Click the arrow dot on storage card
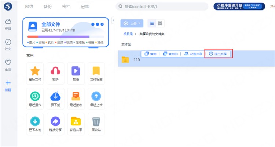This screenshot has height=147, width=275. (102, 24)
